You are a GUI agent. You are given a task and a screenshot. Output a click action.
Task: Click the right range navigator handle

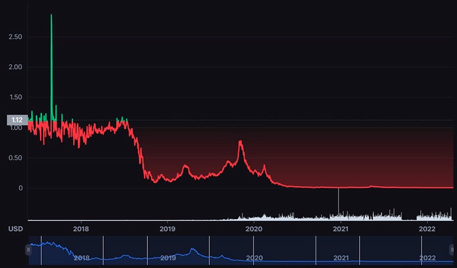[x=452, y=250]
